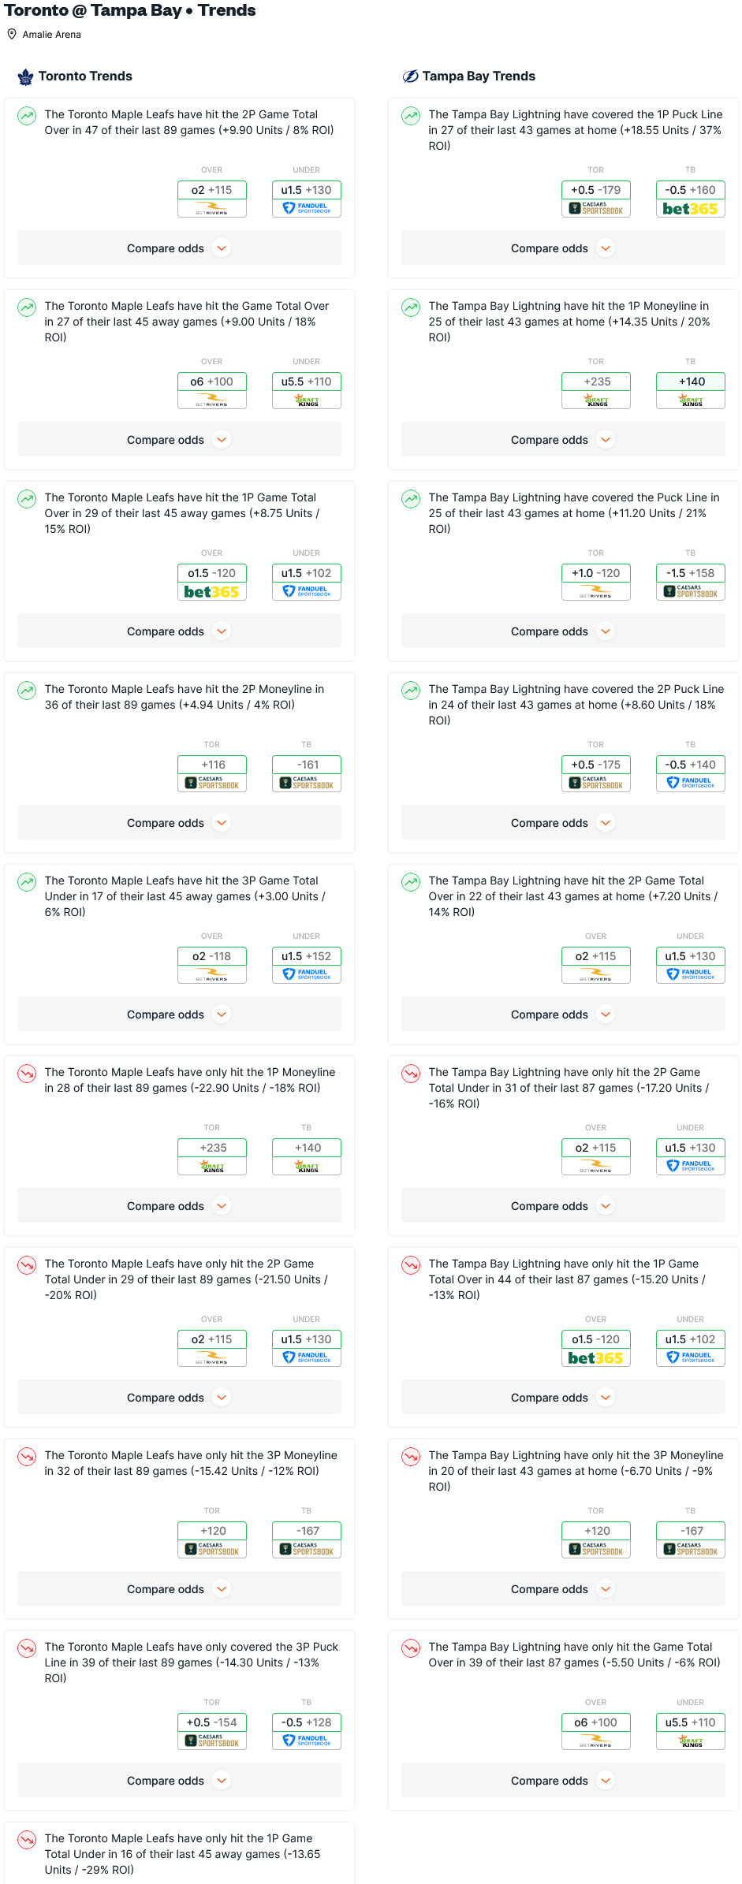742x1884 pixels.
Task: Click Caesars Sportsbook logo under Toronto +116
Action: pos(211,784)
